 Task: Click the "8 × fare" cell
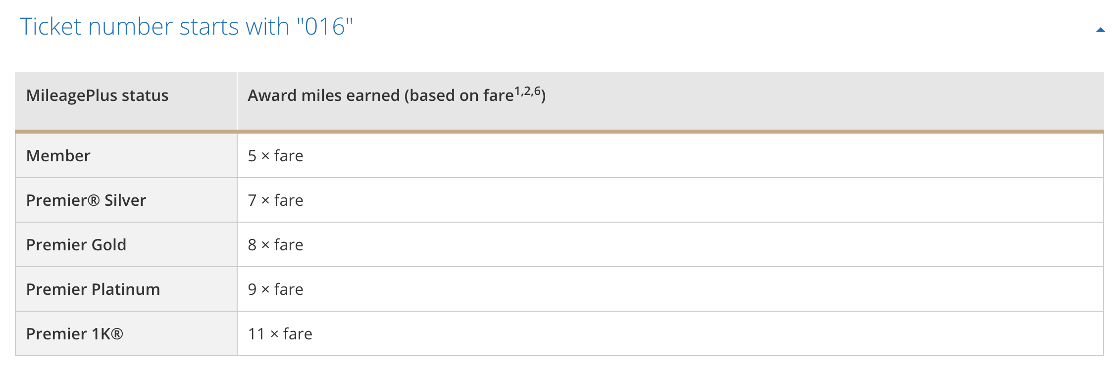pos(275,245)
